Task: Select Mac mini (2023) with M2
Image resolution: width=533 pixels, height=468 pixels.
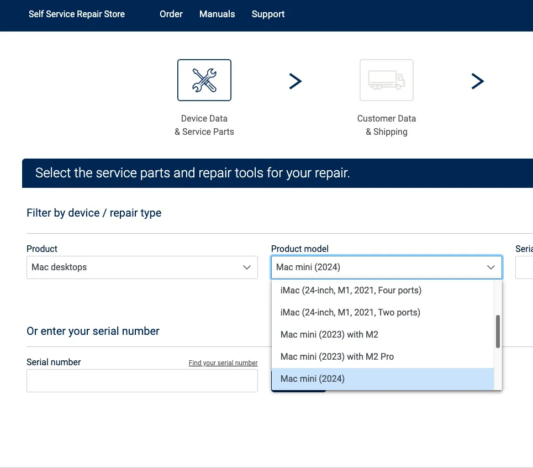Action: 383,334
